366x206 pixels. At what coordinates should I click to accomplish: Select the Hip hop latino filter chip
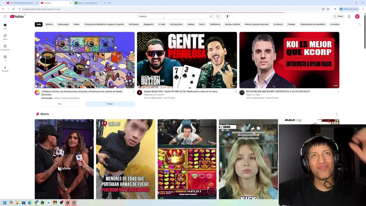(176, 24)
